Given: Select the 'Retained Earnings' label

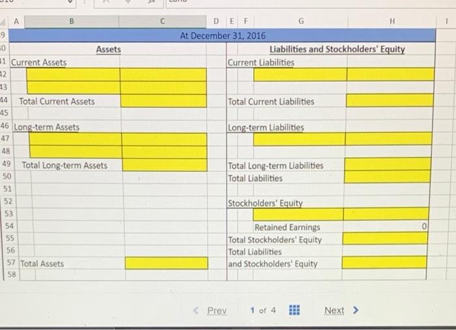Looking at the screenshot, I should coord(287,227).
